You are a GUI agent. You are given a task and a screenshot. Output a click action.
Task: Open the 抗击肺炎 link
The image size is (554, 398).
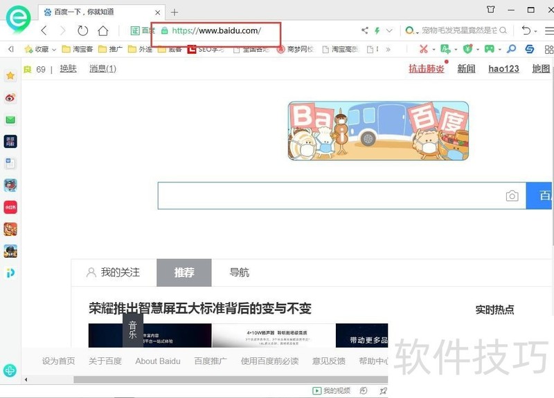point(427,68)
